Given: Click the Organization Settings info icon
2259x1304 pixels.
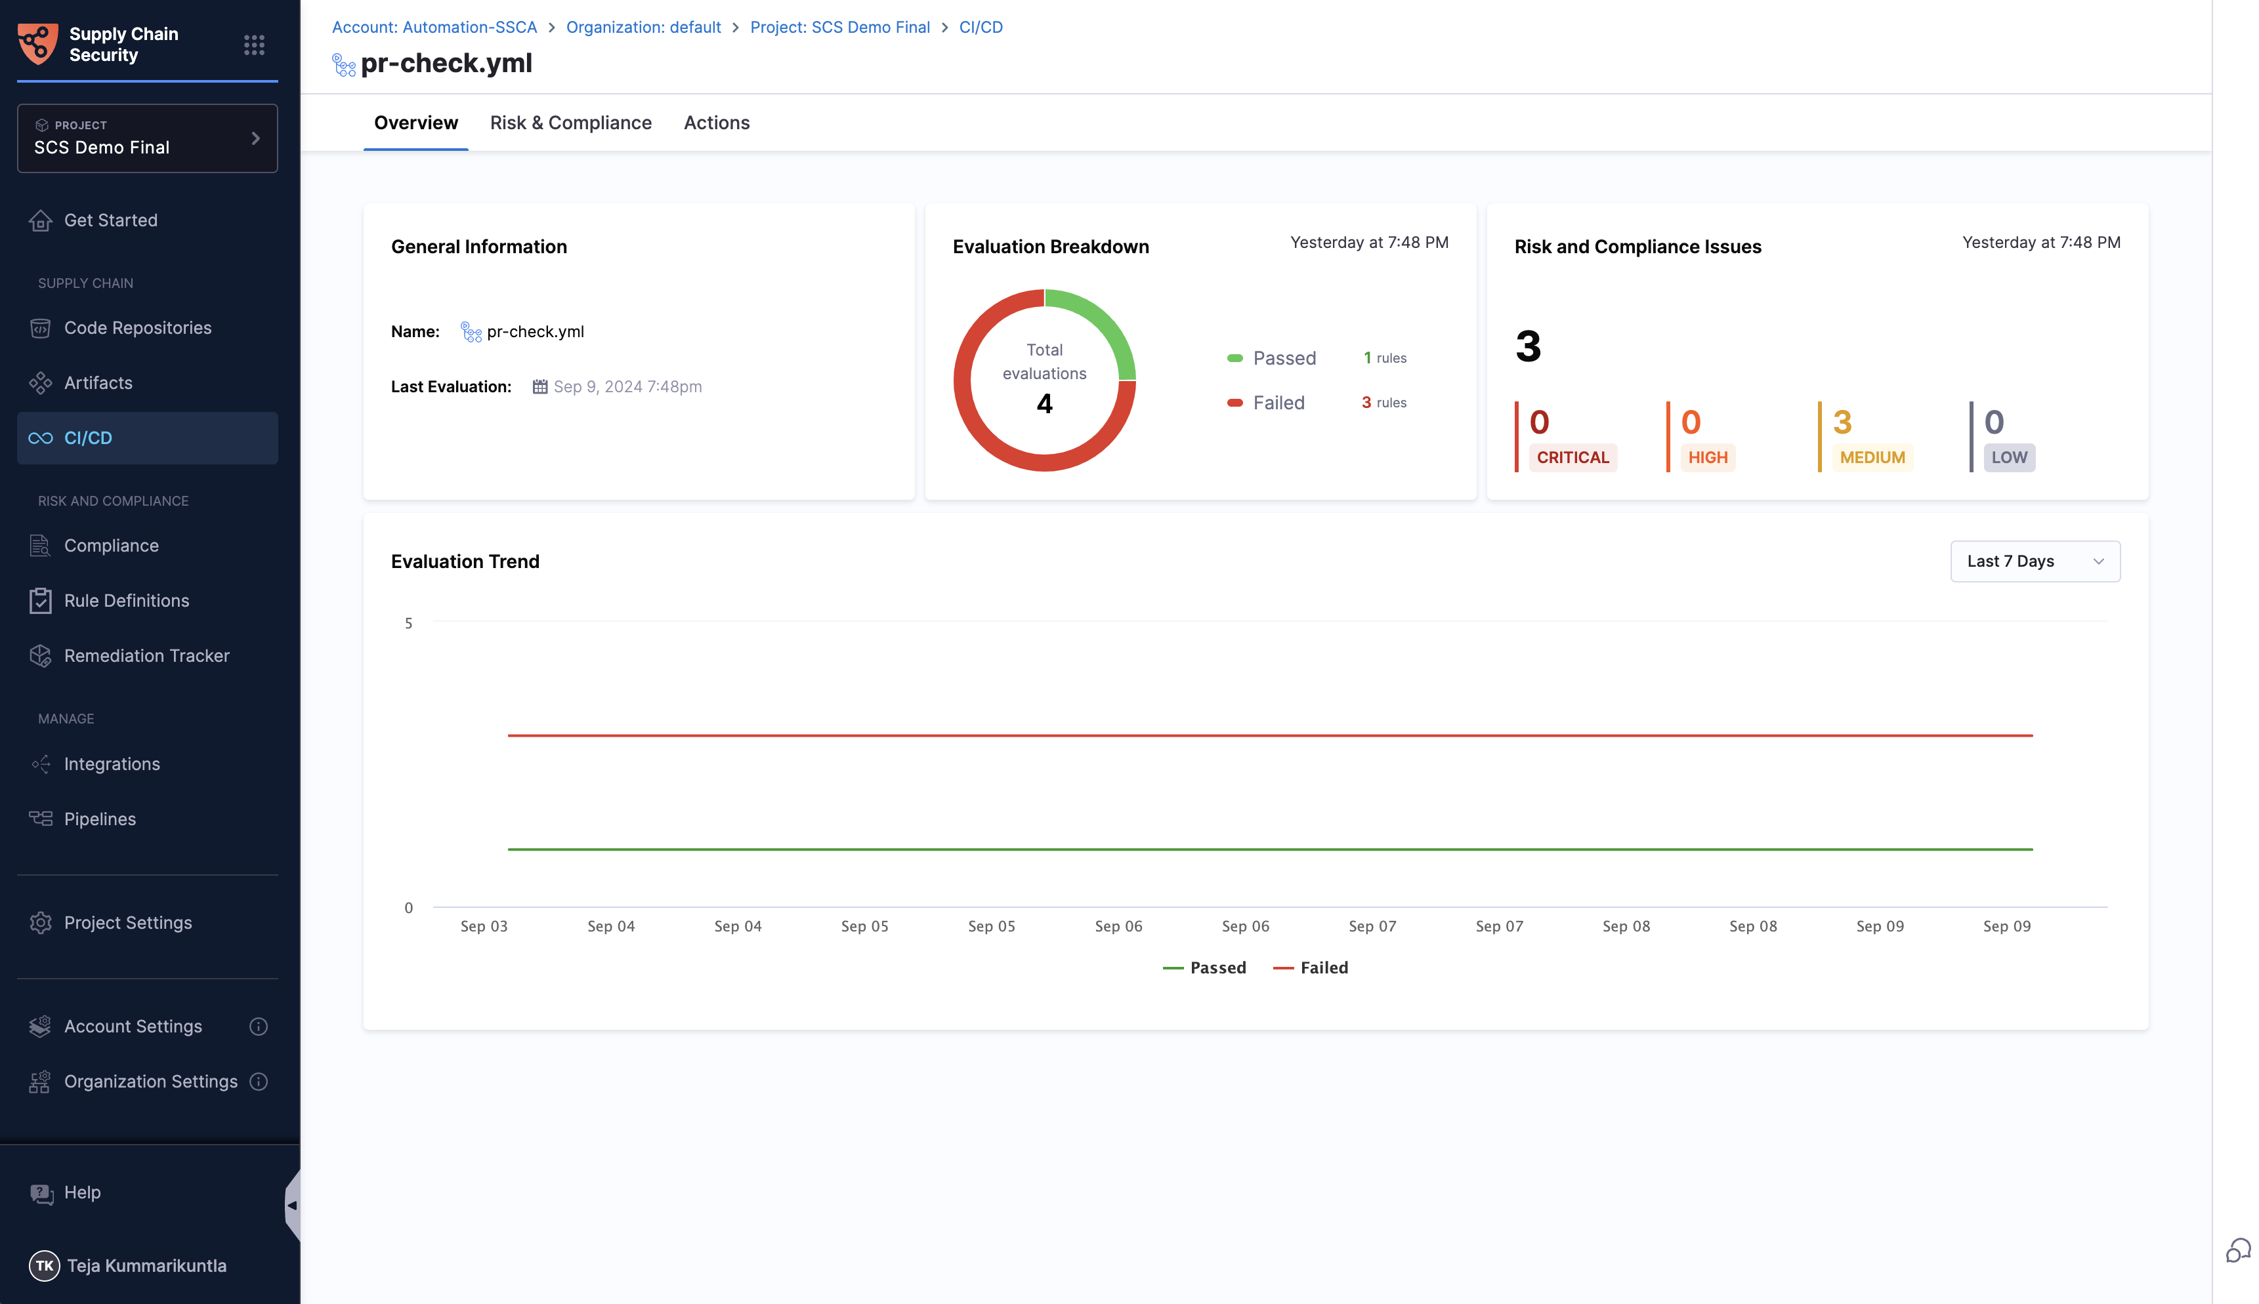Looking at the screenshot, I should pyautogui.click(x=258, y=1082).
